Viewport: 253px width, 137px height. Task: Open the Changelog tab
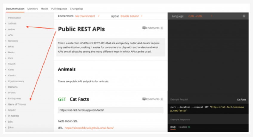tap(76, 9)
